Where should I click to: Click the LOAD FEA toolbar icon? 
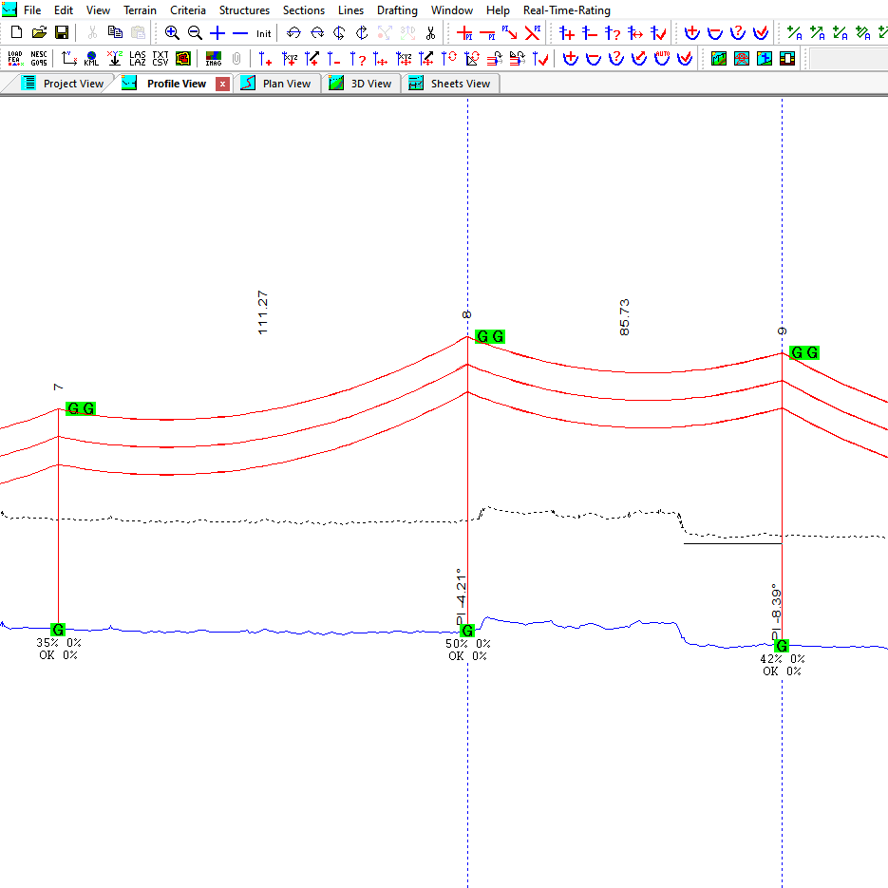[x=15, y=58]
